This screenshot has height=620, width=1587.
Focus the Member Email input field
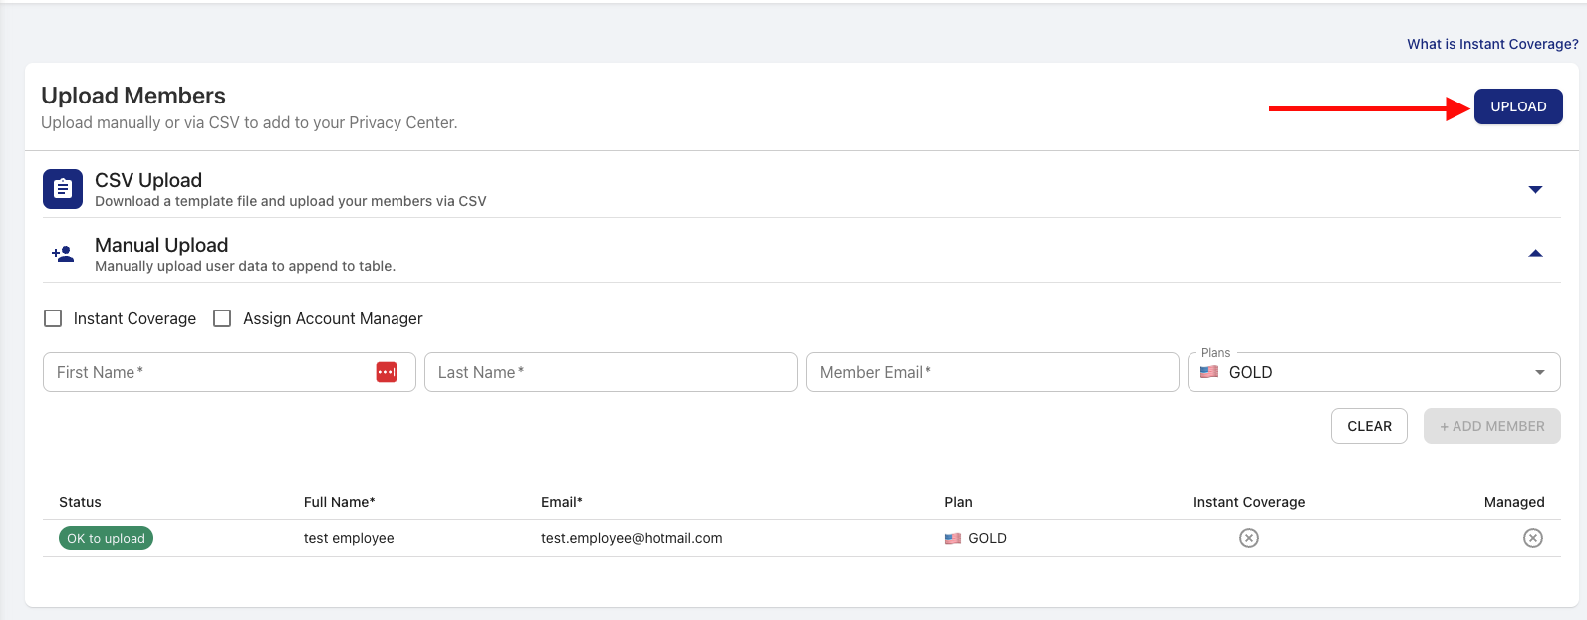[x=992, y=372]
